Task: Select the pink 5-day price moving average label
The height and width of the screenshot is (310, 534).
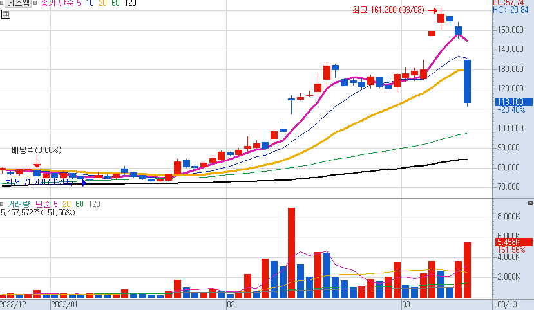Action: [79, 3]
